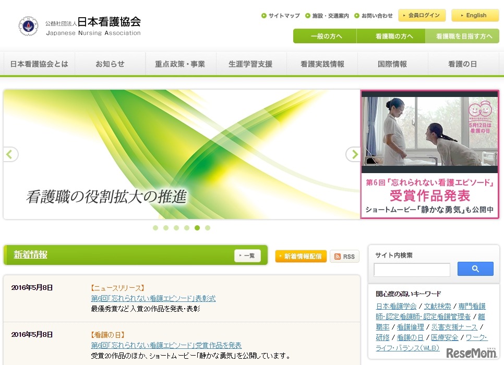Click the Japanese Nursing Association logo
This screenshot has width=504, height=365.
(79, 26)
